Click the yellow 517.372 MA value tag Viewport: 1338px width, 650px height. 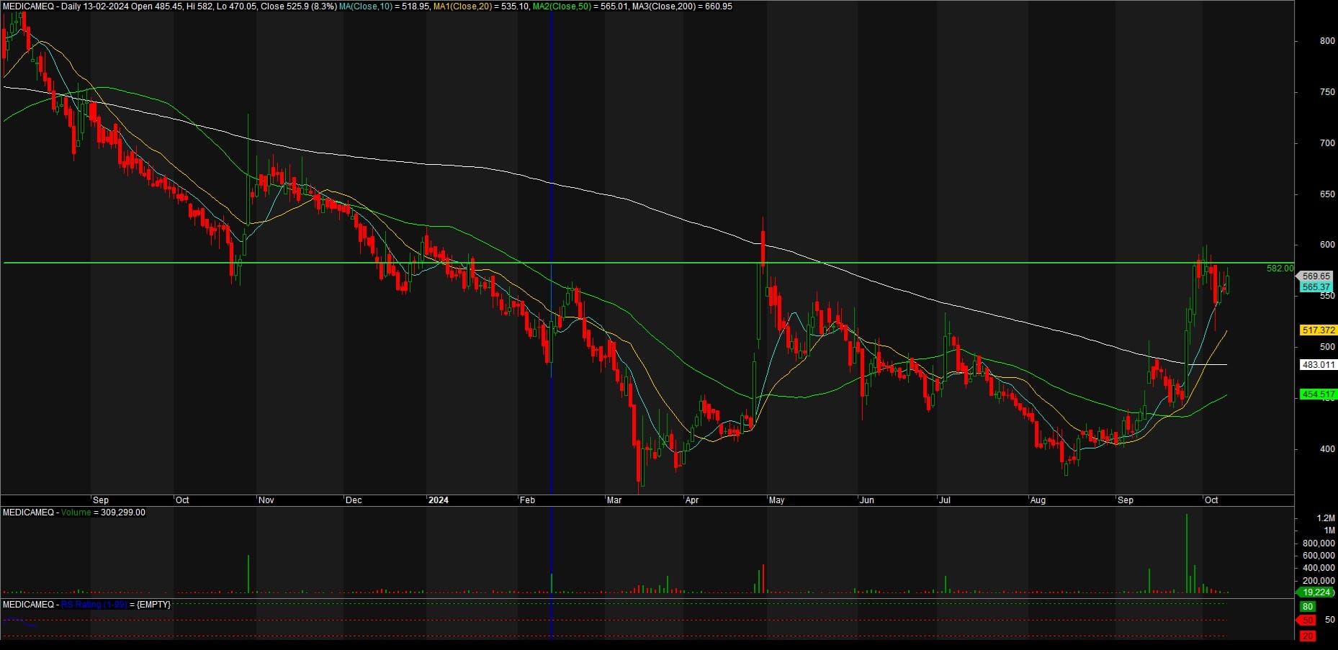(x=1318, y=330)
